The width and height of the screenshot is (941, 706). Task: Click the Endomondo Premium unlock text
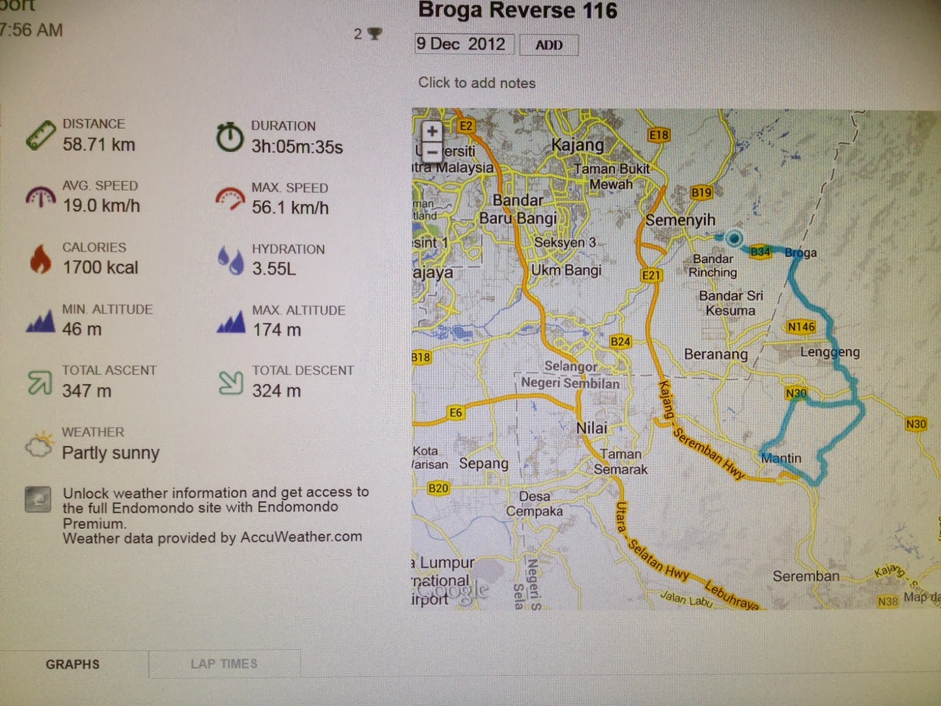(x=216, y=507)
